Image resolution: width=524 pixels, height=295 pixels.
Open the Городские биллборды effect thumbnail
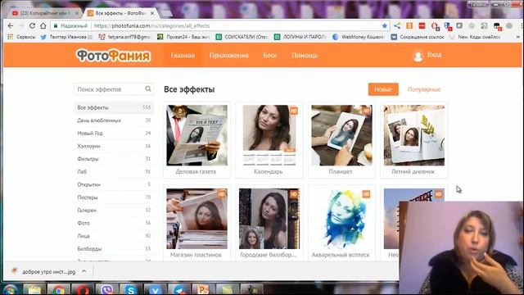click(269, 219)
